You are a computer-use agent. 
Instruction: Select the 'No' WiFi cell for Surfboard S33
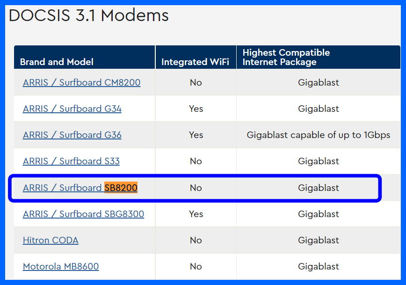coord(196,161)
